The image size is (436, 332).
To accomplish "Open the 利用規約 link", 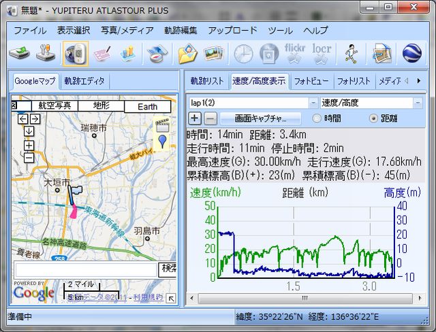I will pyautogui.click(x=148, y=297).
